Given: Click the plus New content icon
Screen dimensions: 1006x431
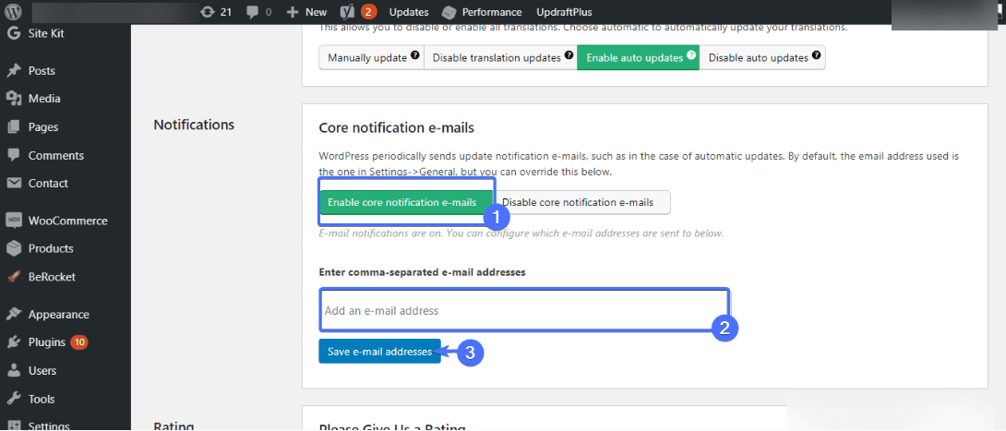Looking at the screenshot, I should pyautogui.click(x=293, y=12).
